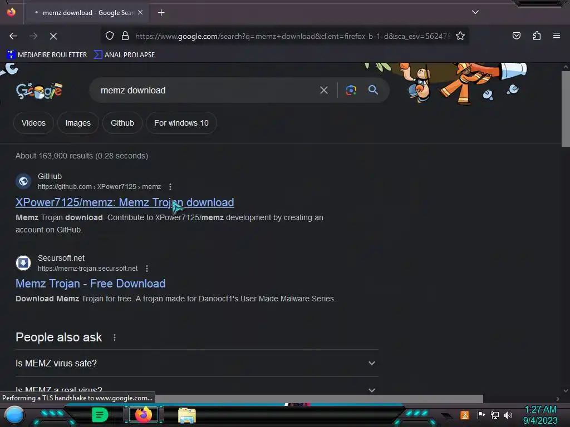Bookmark this page with the star
570x427 pixels.
[460, 36]
